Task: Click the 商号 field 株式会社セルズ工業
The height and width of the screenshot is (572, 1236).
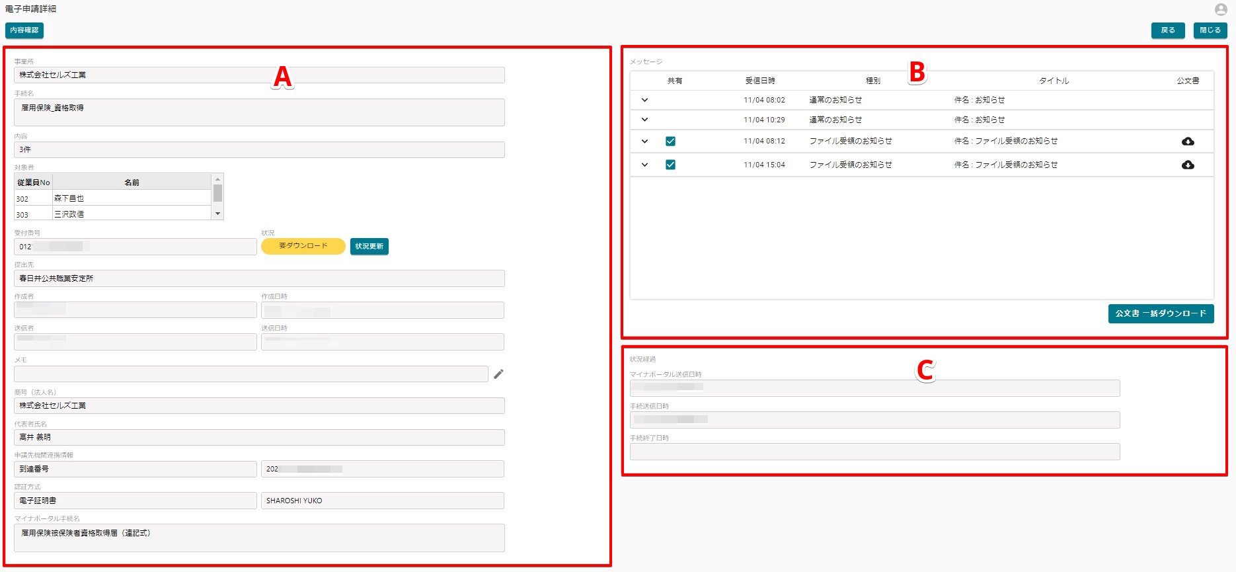Action: coord(259,406)
